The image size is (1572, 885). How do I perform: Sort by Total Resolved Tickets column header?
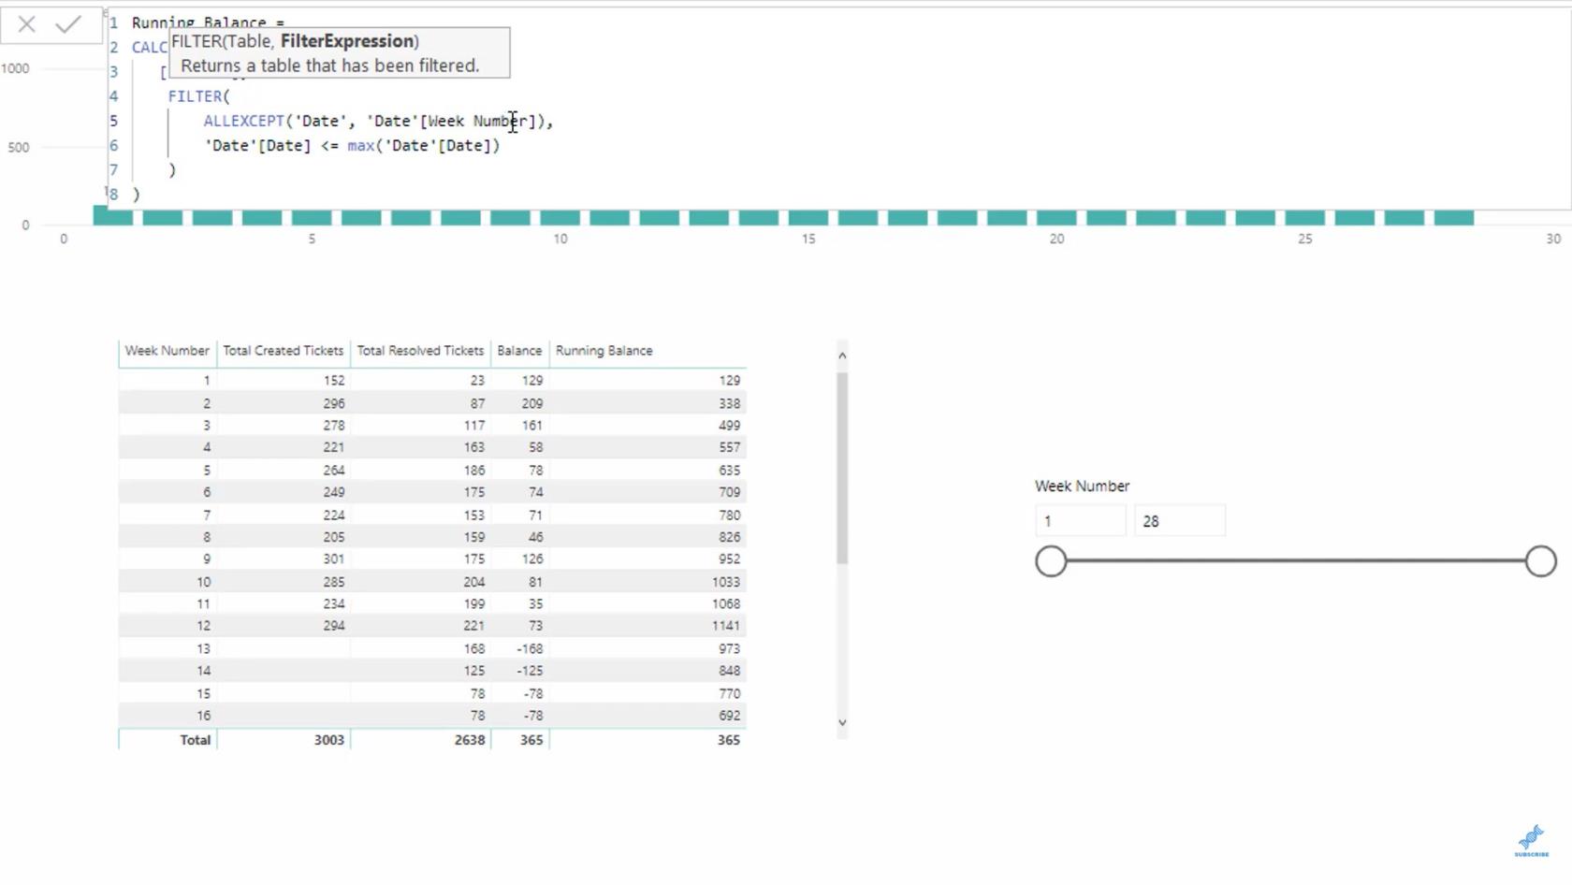(420, 351)
